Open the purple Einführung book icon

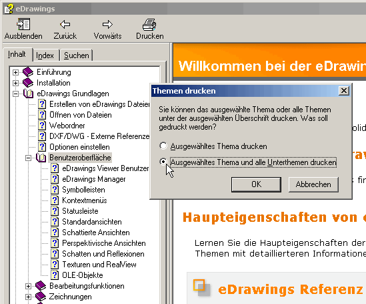pos(28,72)
